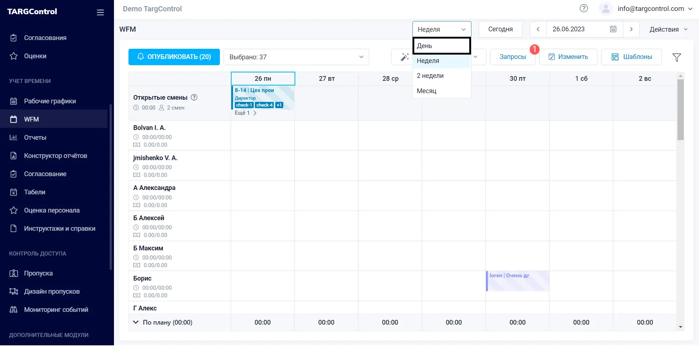Image resolution: width=699 pixels, height=349 pixels.
Task: Click the Конструктор отчётов document icon
Action: pyautogui.click(x=13, y=156)
